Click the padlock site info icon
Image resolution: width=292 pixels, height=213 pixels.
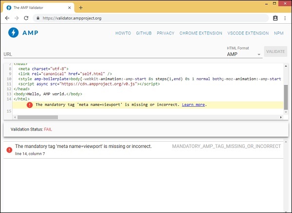[x=38, y=18]
